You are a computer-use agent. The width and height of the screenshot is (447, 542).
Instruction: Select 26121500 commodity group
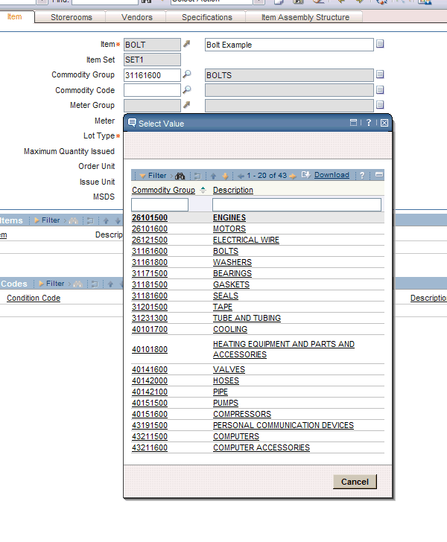coord(150,240)
